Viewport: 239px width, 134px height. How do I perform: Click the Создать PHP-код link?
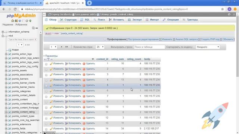coord(210,39)
